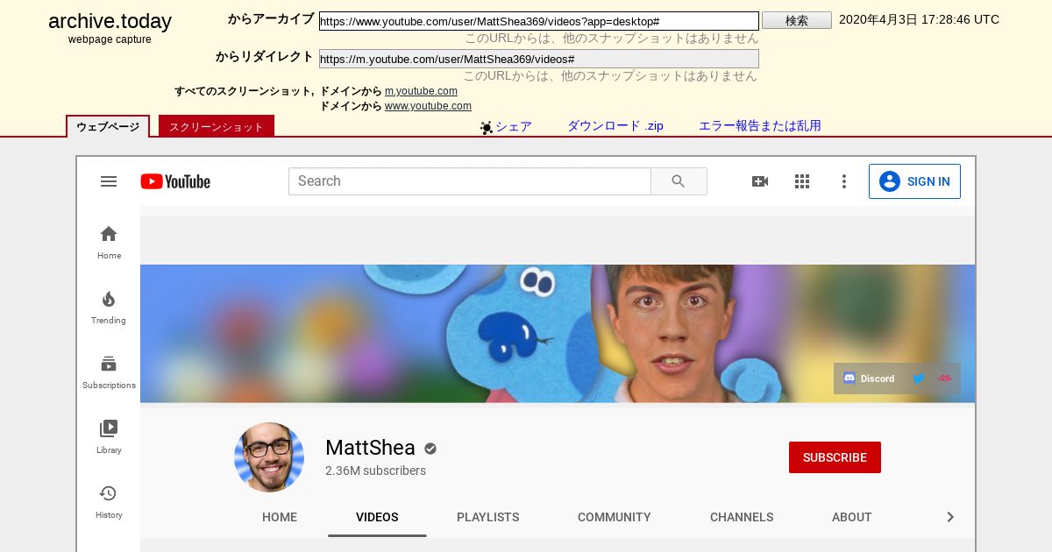
Task: Switch to the スクリーンショット tab
Action: 217,126
